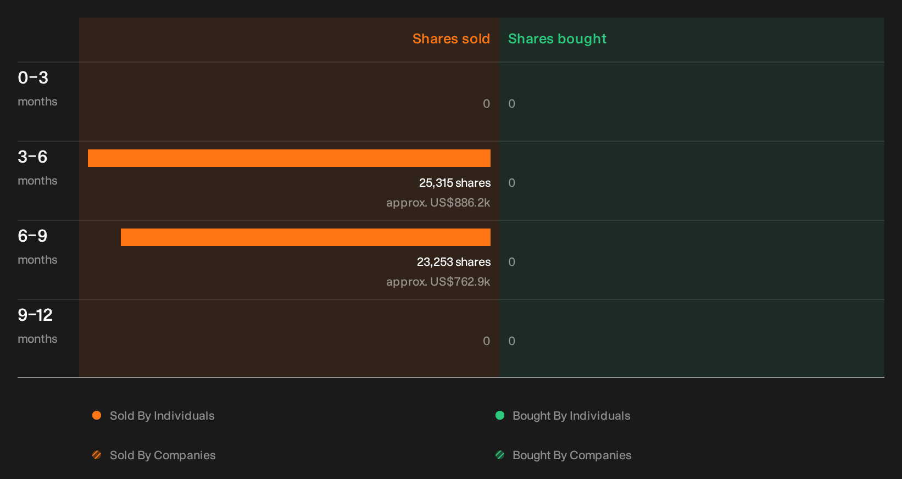The image size is (902, 479).
Task: Click the 6-9 months row label
Action: pyautogui.click(x=37, y=247)
